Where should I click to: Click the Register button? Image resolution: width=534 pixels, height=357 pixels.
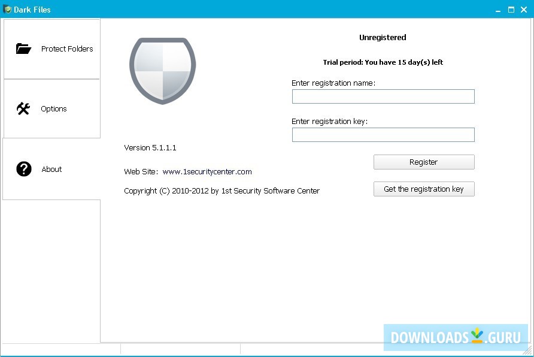424,162
